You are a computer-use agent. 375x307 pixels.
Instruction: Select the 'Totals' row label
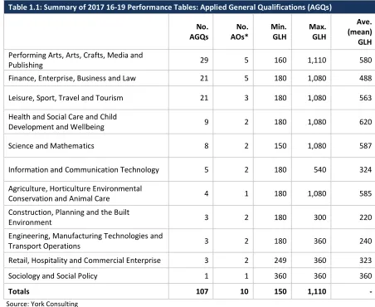pos(19,291)
